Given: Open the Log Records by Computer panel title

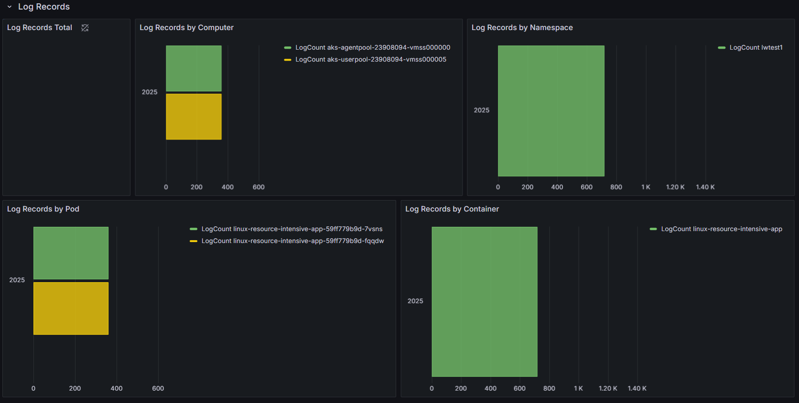Looking at the screenshot, I should coord(186,28).
